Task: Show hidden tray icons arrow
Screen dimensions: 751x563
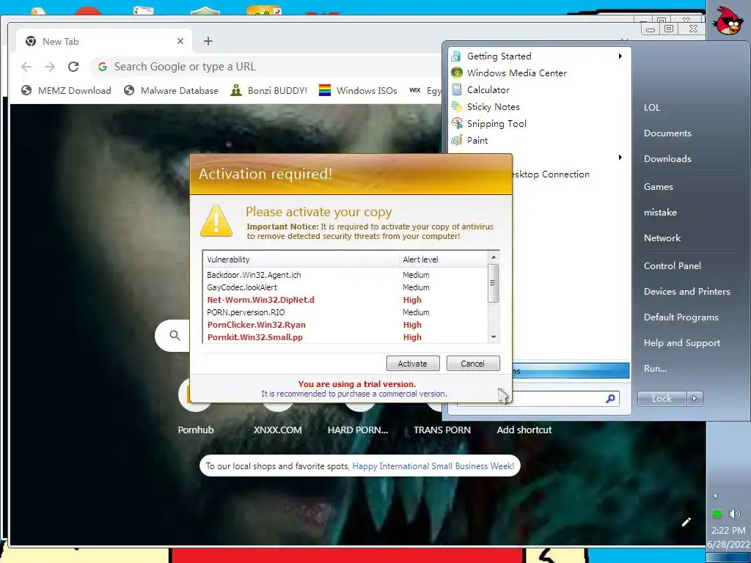Action: (715, 496)
